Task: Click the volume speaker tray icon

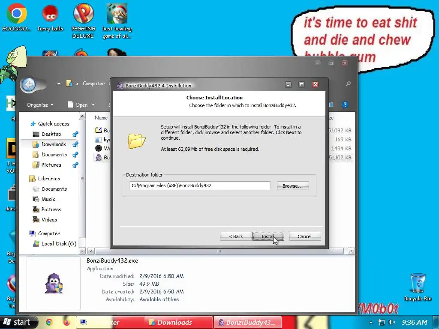Action: (392, 322)
